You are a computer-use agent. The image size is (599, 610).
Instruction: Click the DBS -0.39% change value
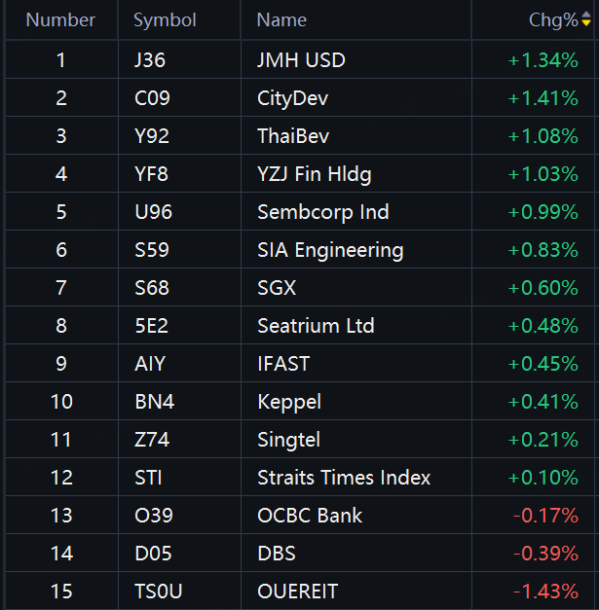tap(544, 554)
